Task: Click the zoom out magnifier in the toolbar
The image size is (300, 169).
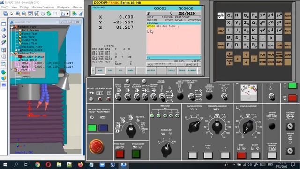Action: [x=24, y=14]
